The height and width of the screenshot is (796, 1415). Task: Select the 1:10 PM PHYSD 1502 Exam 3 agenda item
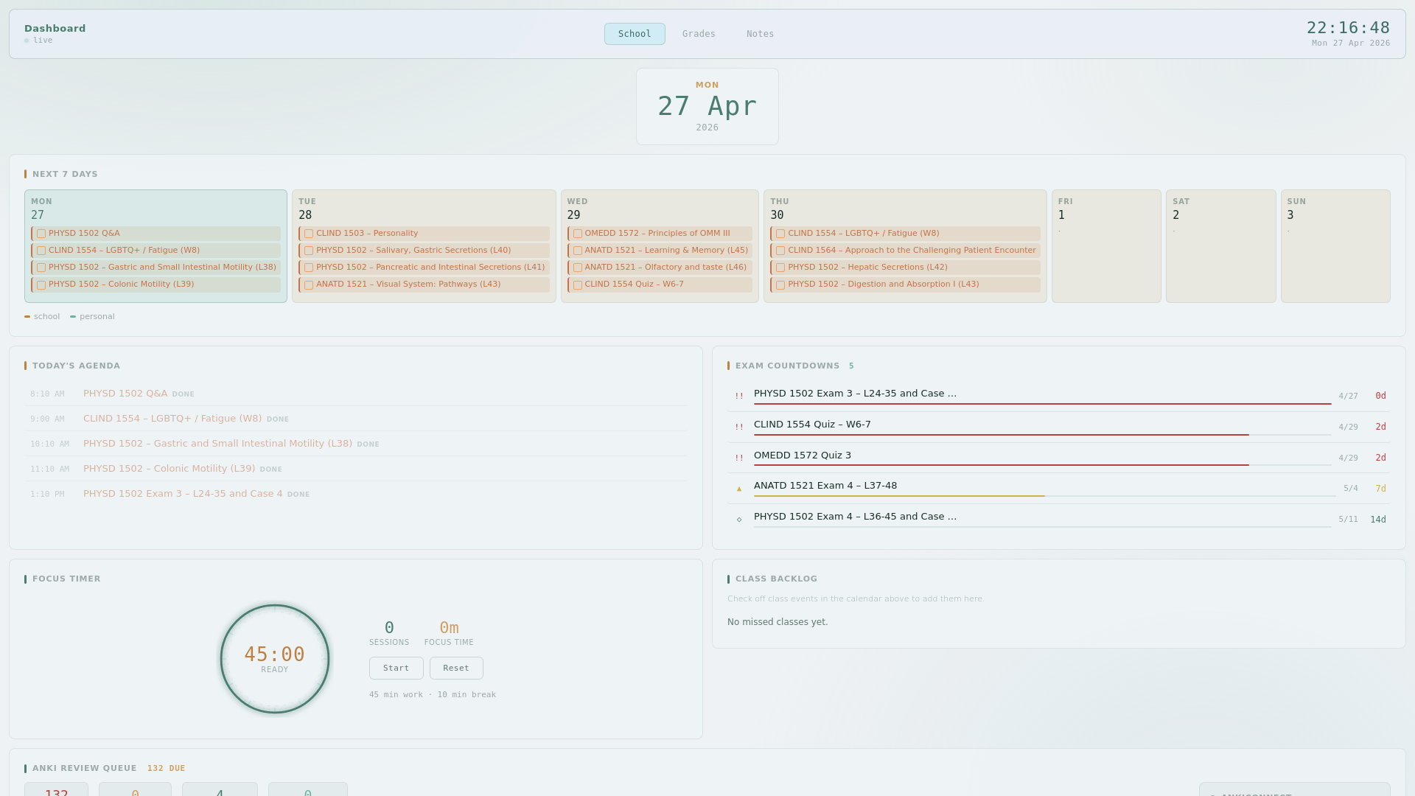point(356,494)
